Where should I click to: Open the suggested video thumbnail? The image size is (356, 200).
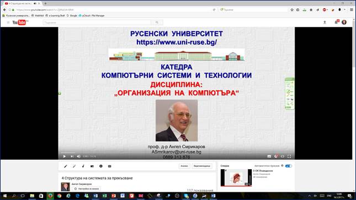tap(236, 177)
